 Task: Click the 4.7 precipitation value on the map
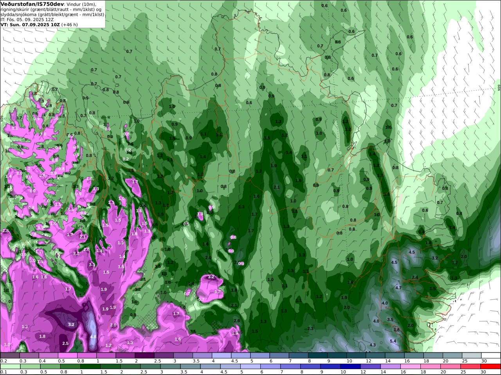pos(398,288)
